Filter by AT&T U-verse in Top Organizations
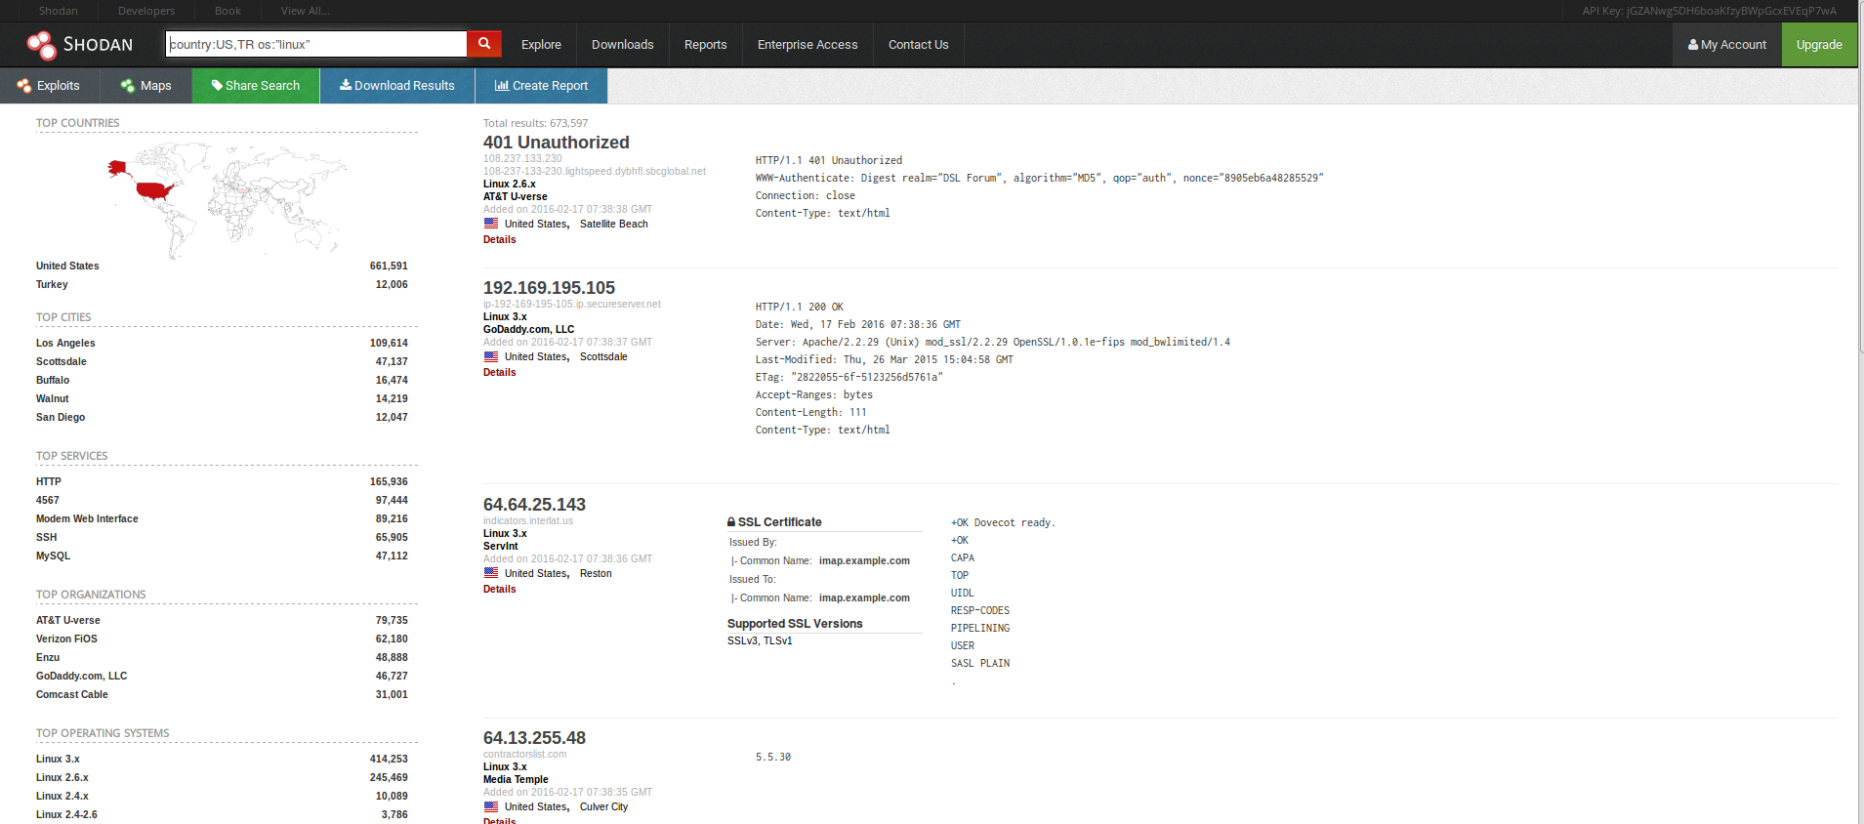 click(x=67, y=620)
